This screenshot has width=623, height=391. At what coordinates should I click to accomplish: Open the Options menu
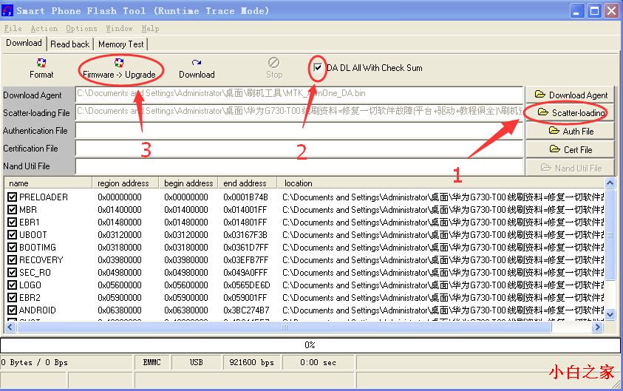(x=81, y=28)
